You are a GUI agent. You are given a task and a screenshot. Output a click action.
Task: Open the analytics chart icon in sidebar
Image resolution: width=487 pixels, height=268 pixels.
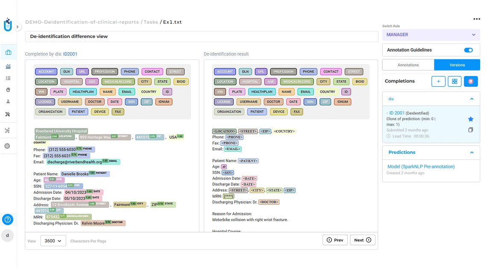point(9,67)
